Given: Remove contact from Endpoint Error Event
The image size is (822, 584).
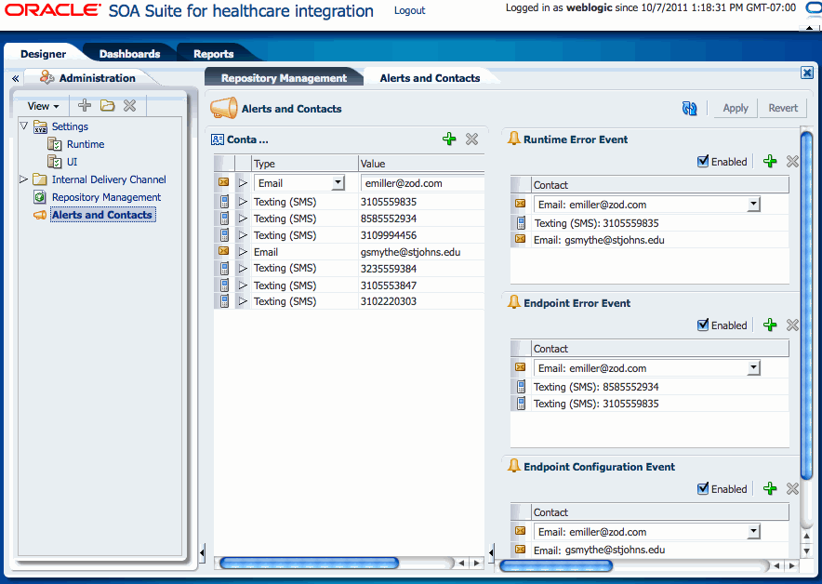Looking at the screenshot, I should 792,325.
